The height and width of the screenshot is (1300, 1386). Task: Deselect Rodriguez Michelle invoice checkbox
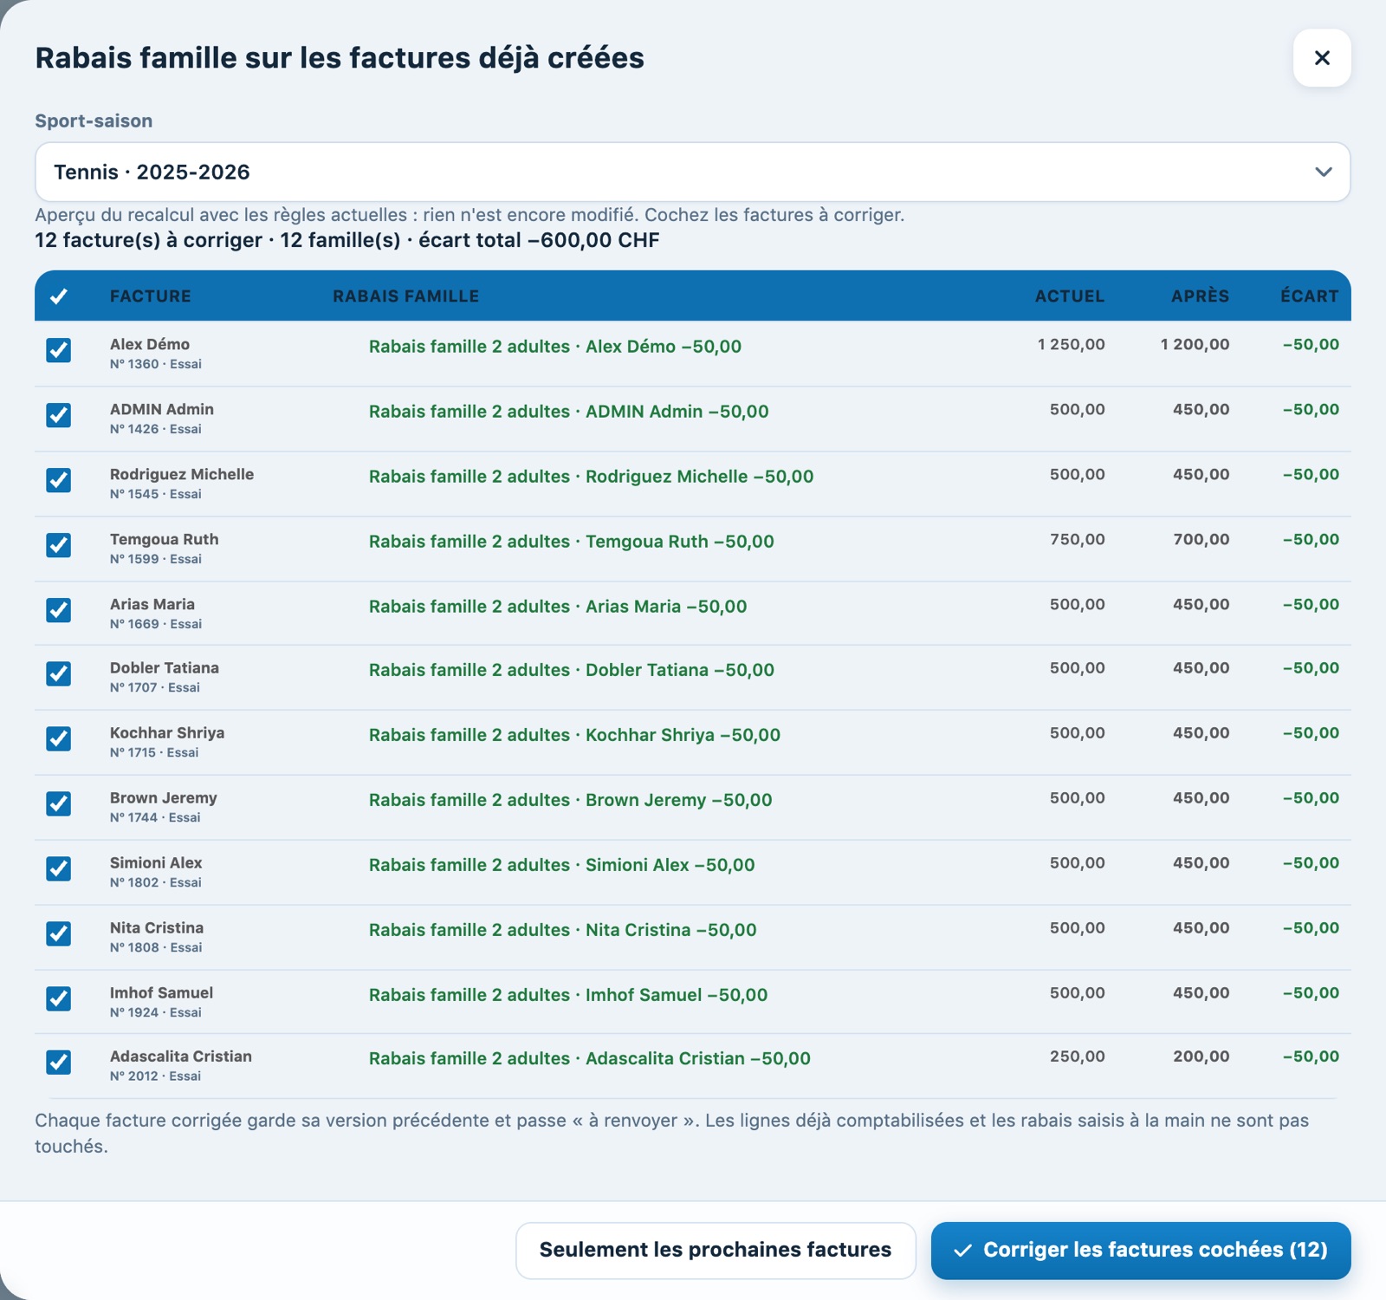pyautogui.click(x=58, y=480)
